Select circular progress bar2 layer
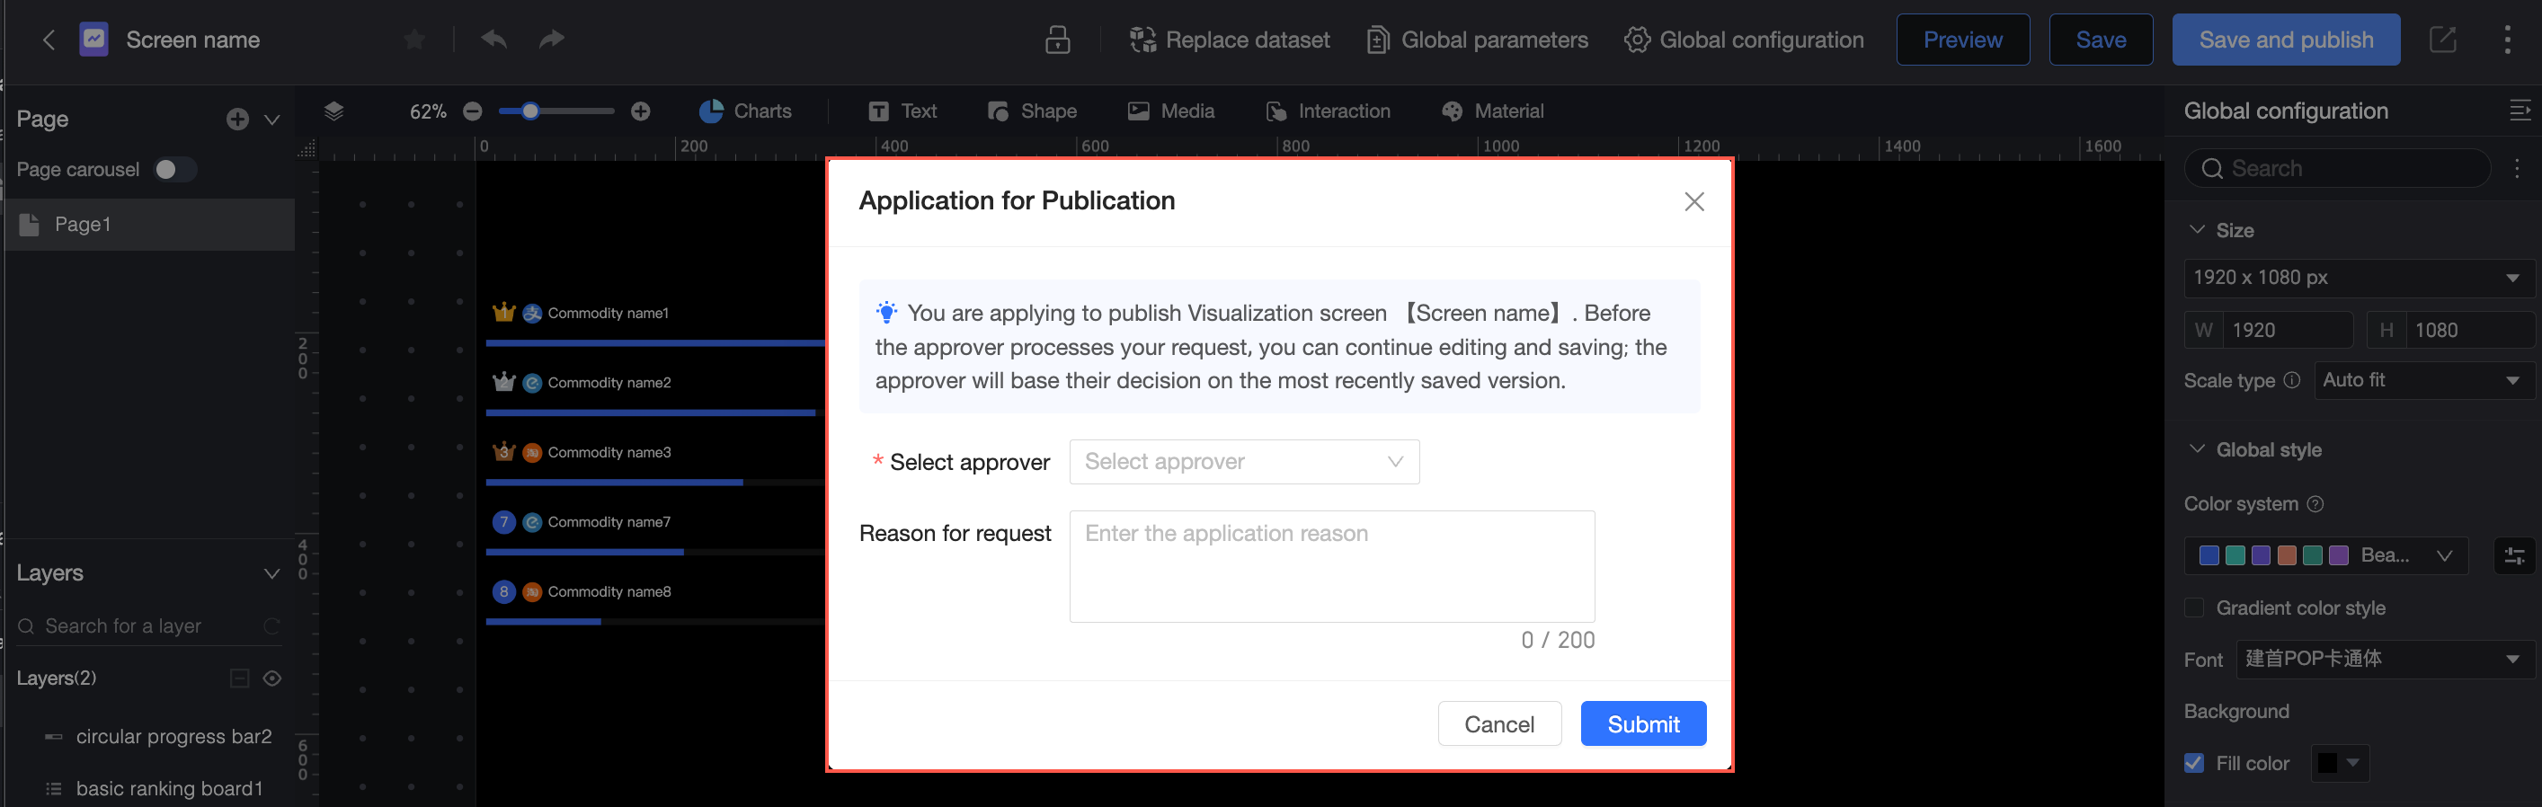Screen dimensions: 2542x807 click(x=150, y=737)
